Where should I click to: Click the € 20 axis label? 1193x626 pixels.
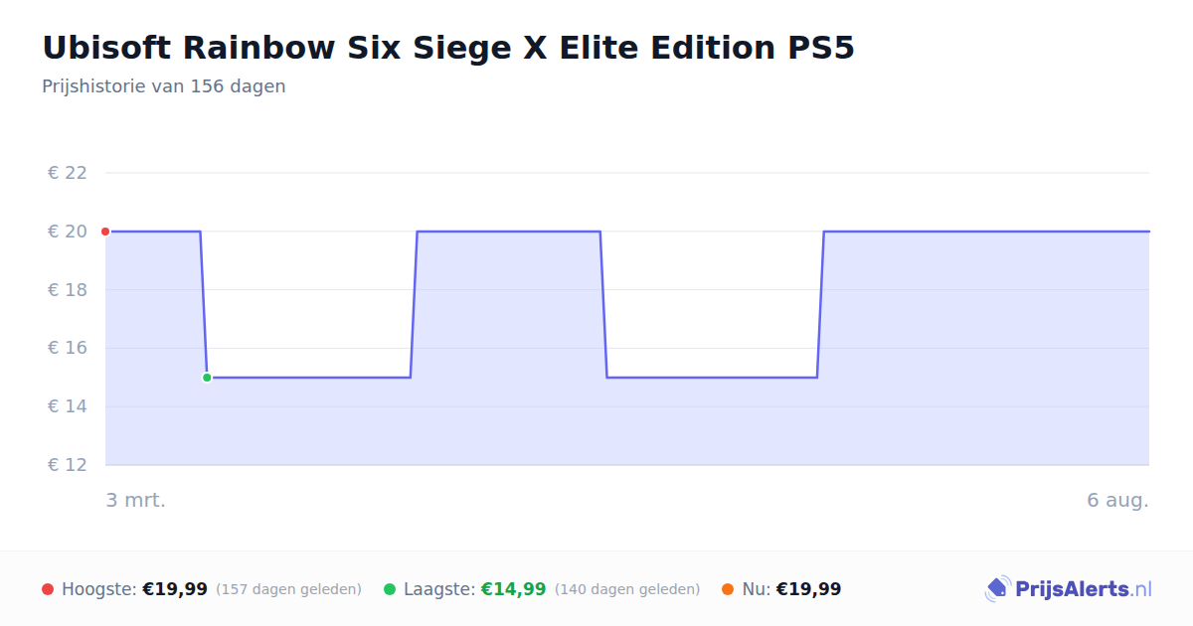click(x=68, y=232)
